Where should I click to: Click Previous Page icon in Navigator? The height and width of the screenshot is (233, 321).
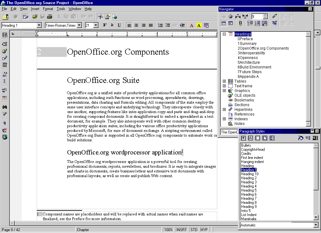pyautogui.click(x=238, y=16)
